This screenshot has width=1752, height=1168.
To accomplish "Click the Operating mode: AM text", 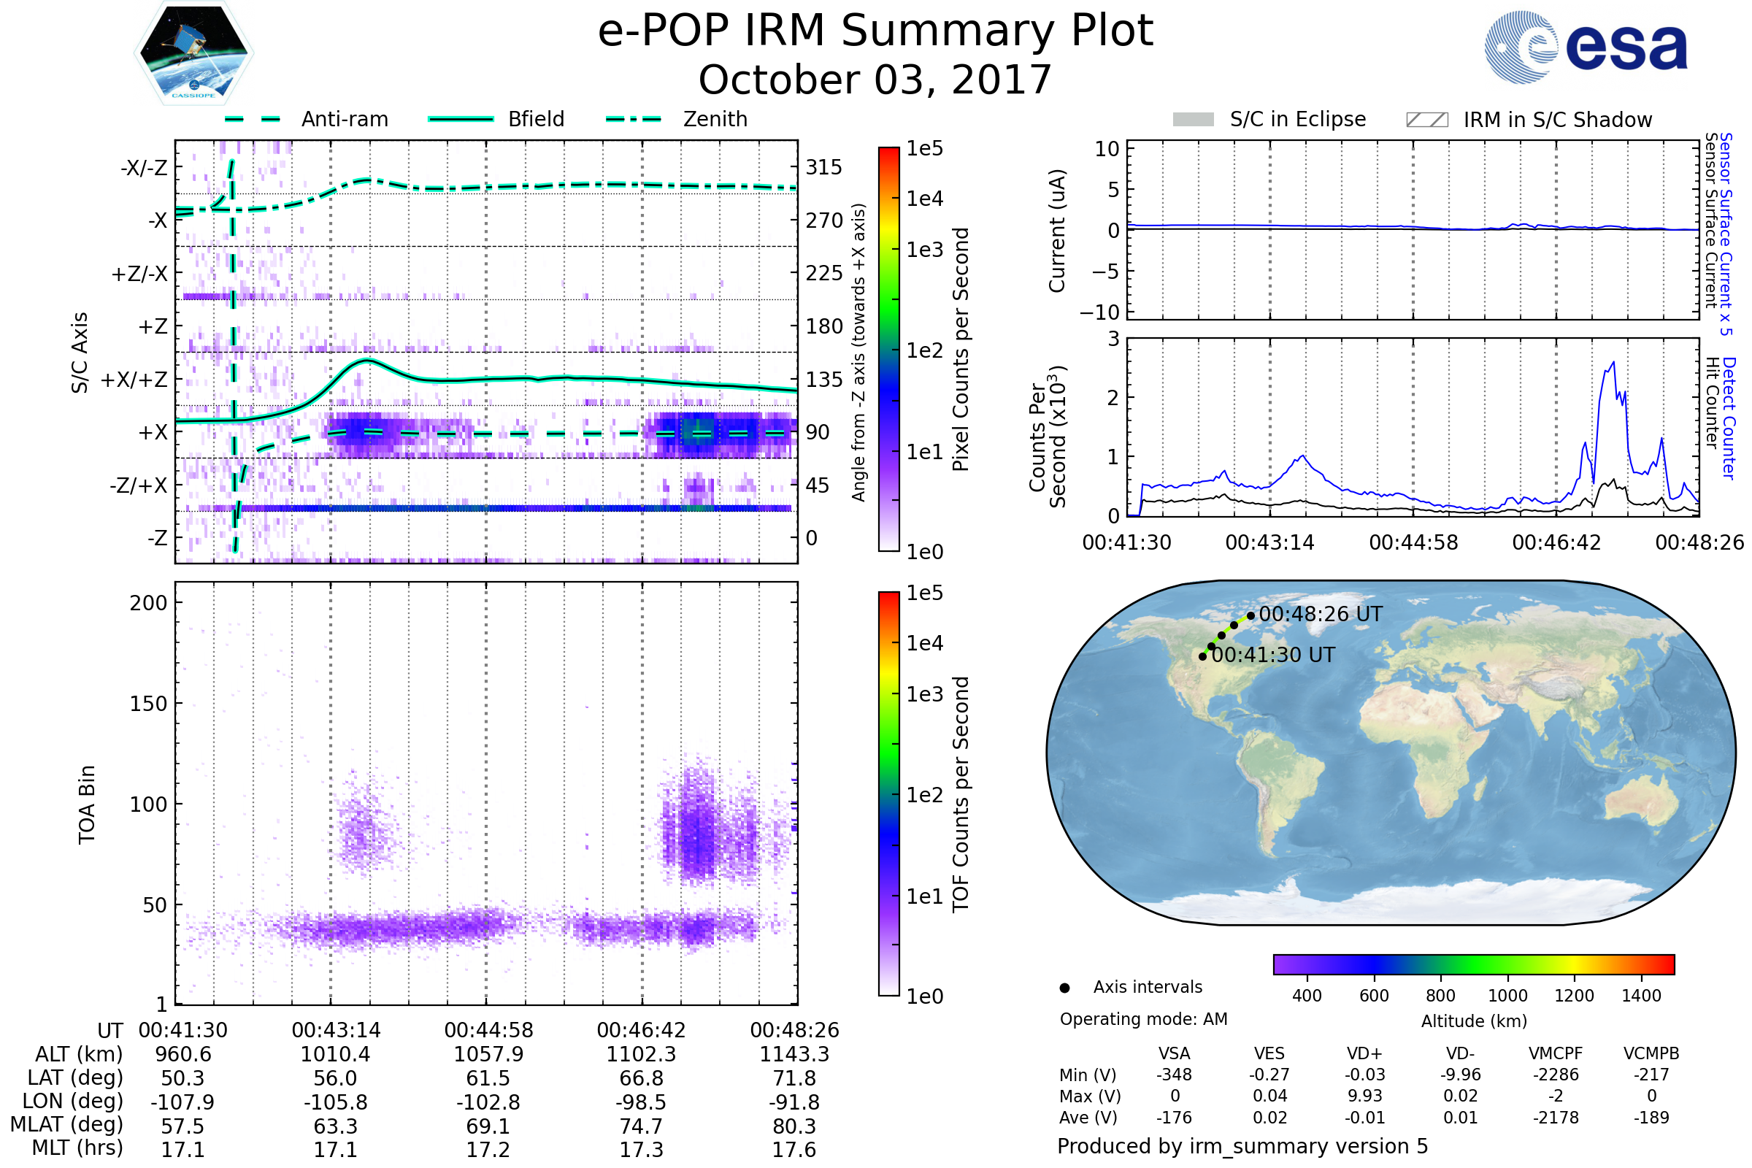I will (x=1143, y=1019).
